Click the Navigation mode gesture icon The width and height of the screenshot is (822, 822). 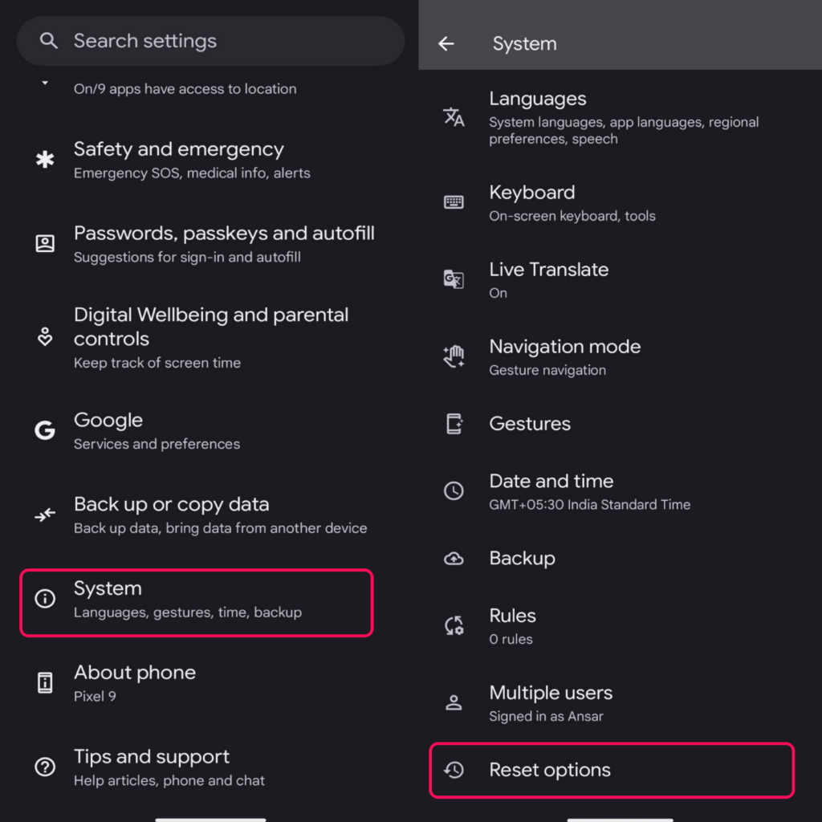[454, 356]
